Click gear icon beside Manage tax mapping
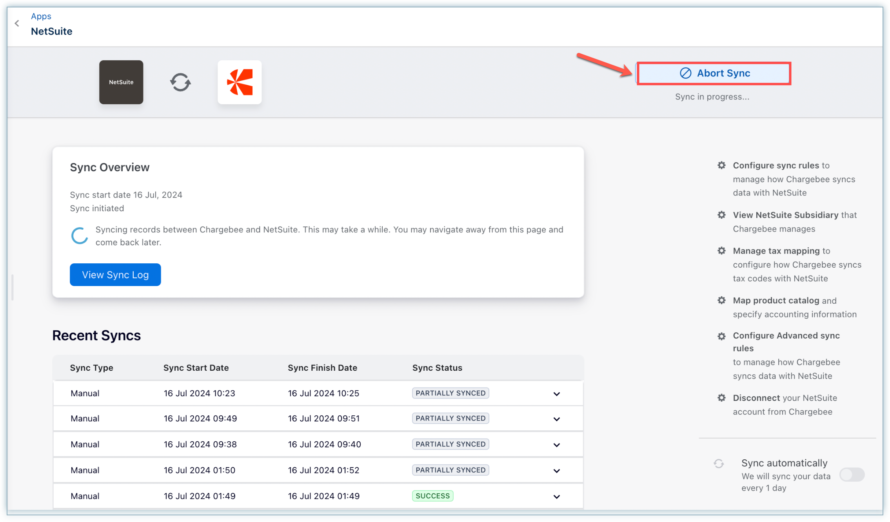Image resolution: width=890 pixels, height=522 pixels. tap(721, 251)
